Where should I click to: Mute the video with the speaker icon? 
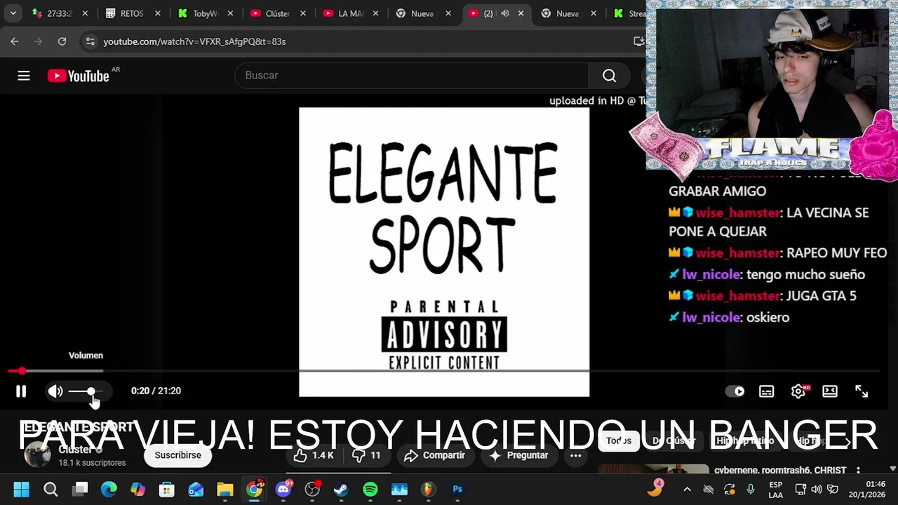click(55, 391)
